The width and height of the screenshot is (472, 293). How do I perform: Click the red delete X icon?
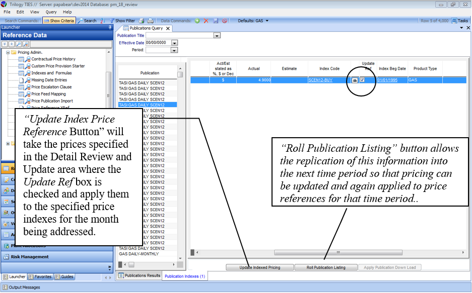pyautogui.click(x=207, y=21)
